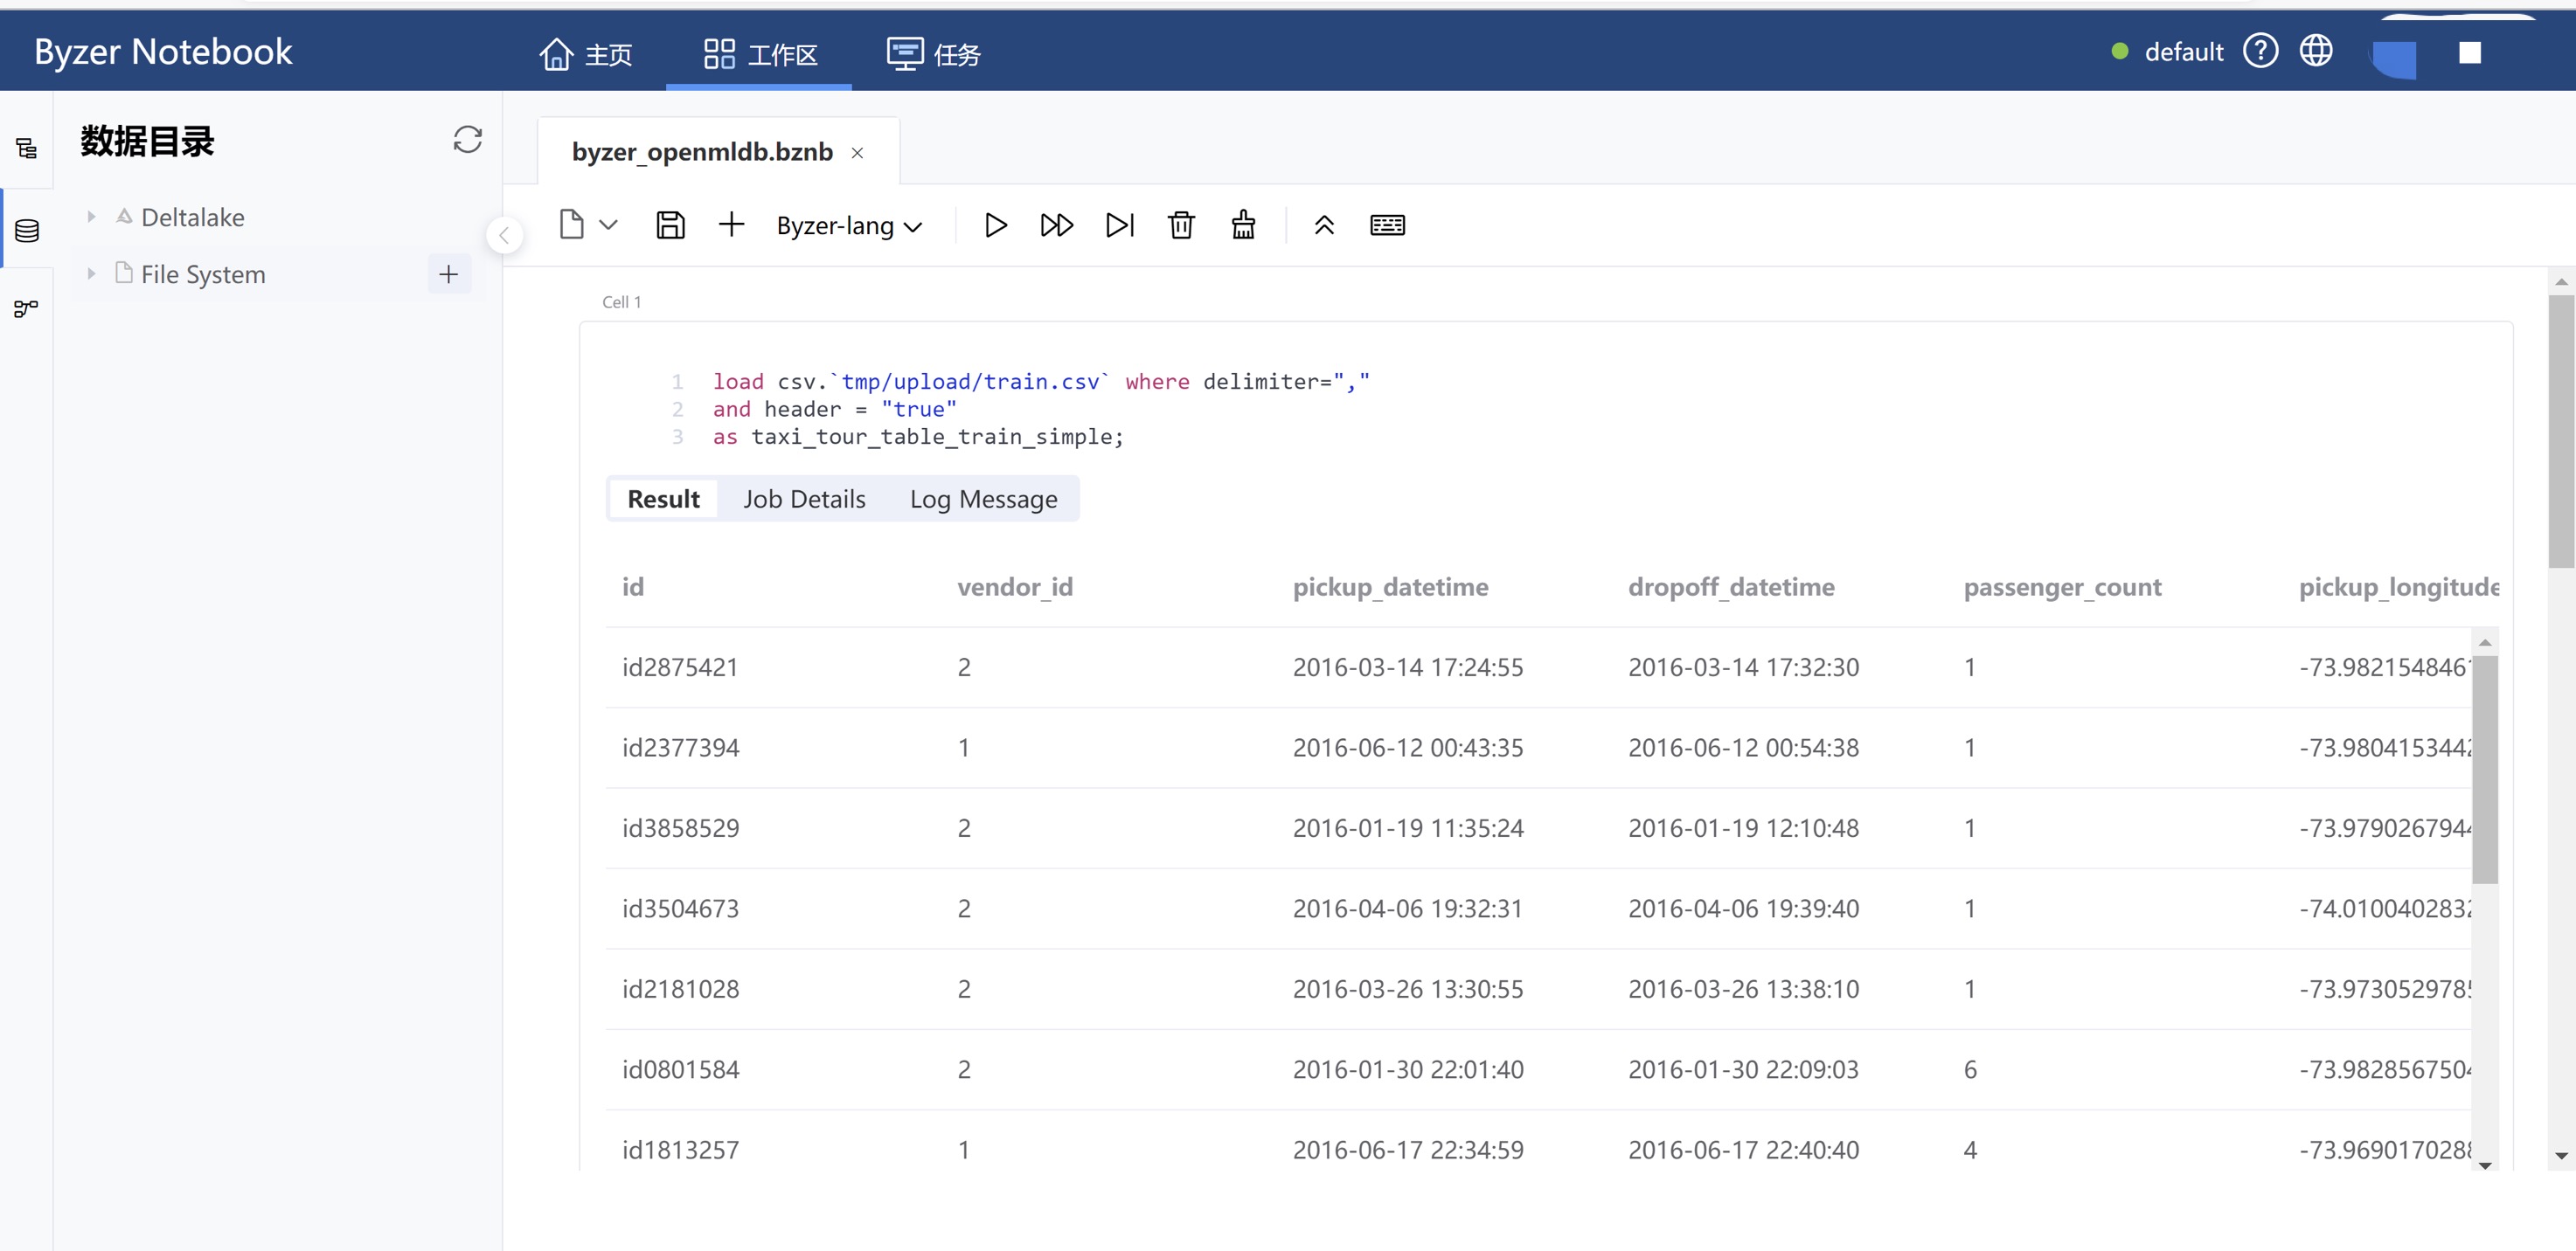The height and width of the screenshot is (1251, 2576).
Task: Select the cell id0801584
Action: tap(680, 1069)
